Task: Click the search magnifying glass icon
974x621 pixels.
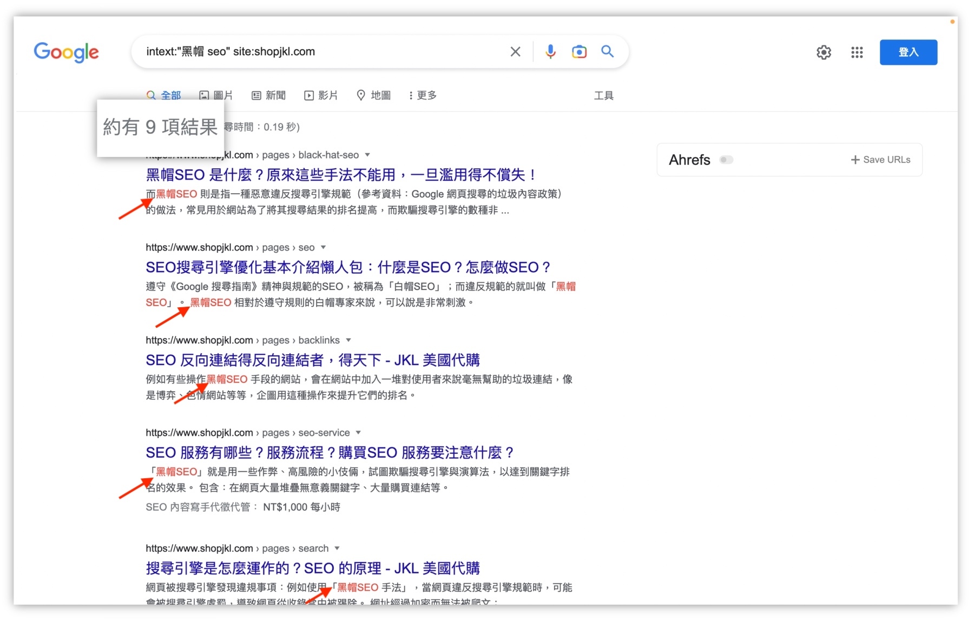Action: tap(607, 51)
